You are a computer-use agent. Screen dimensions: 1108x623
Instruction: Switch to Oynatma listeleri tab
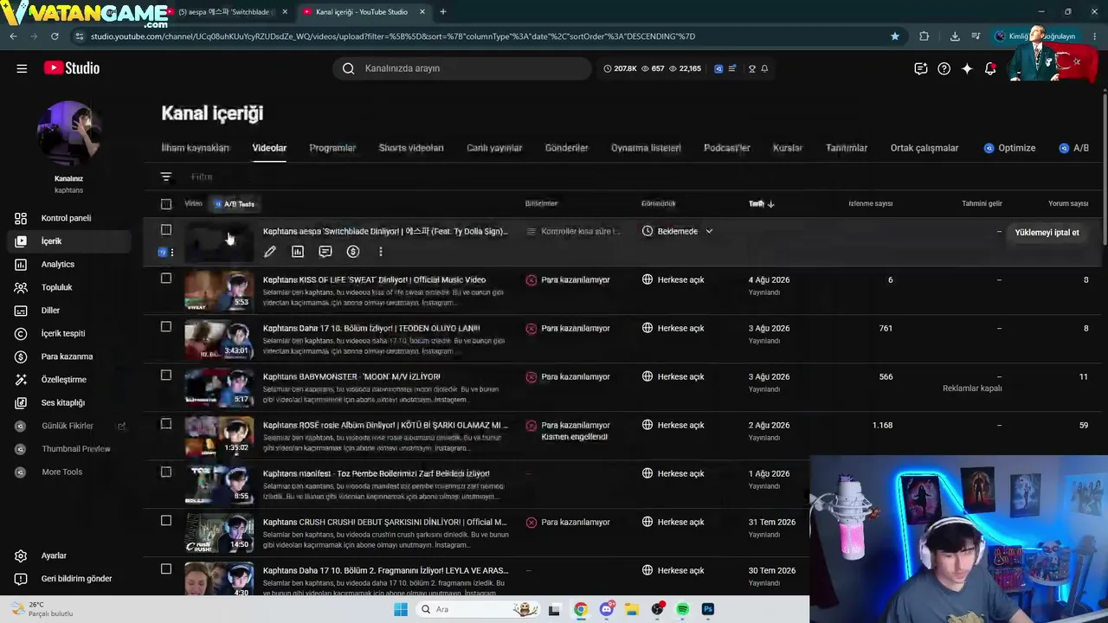[646, 148]
